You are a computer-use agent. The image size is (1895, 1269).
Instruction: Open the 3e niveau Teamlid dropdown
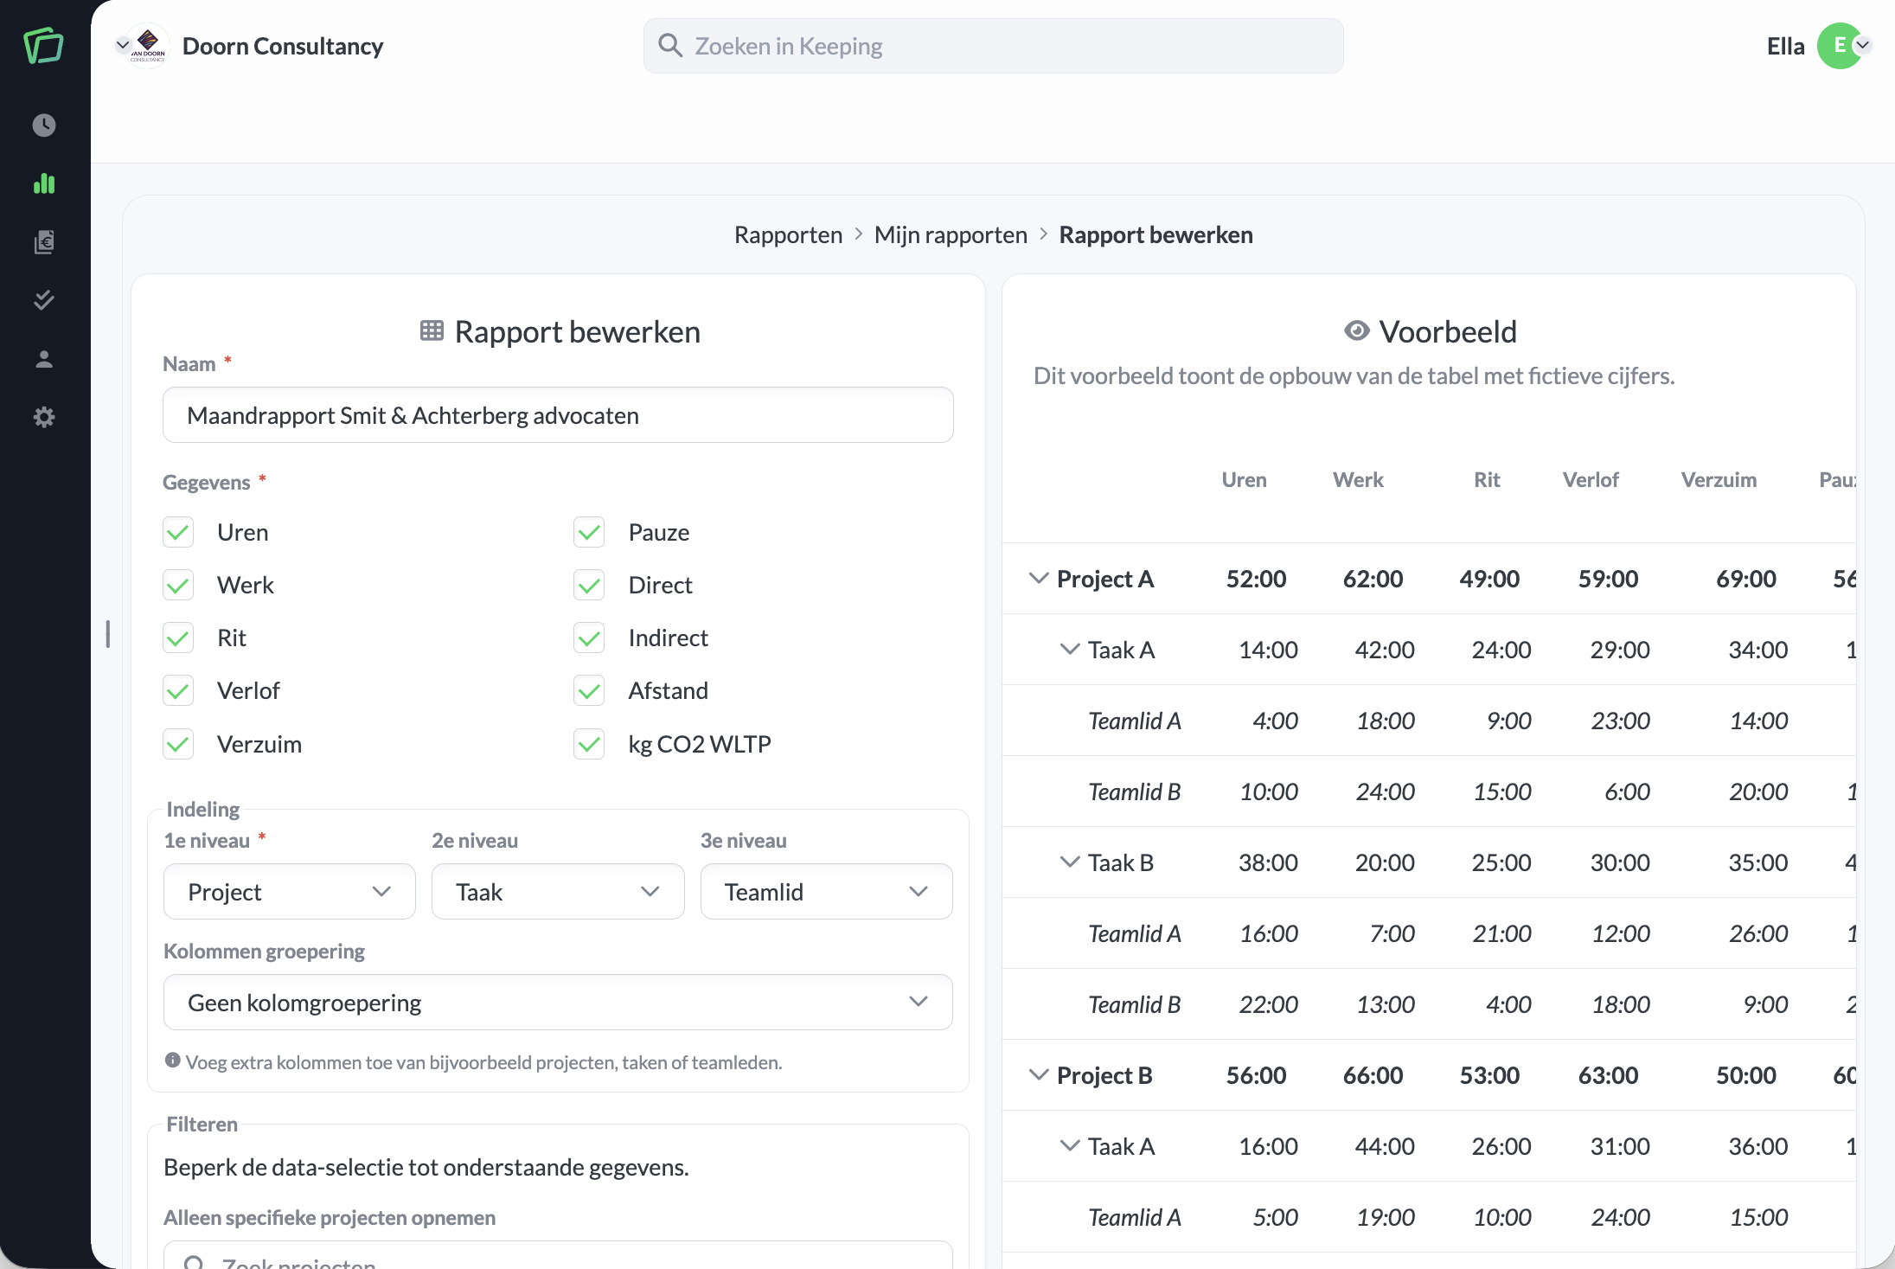(826, 891)
